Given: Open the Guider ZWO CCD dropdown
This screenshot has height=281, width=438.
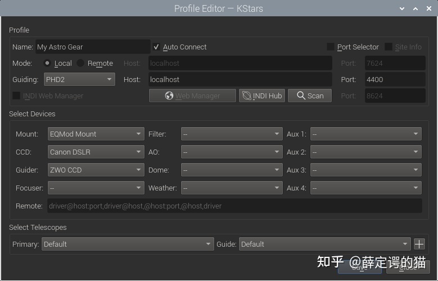Looking at the screenshot, I should 96,170.
